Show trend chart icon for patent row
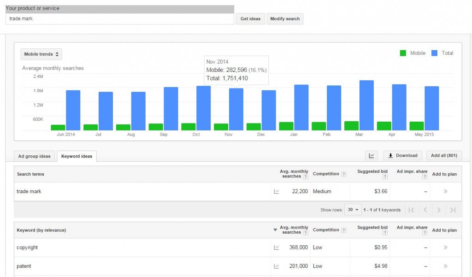This screenshot has width=472, height=277. (277, 266)
